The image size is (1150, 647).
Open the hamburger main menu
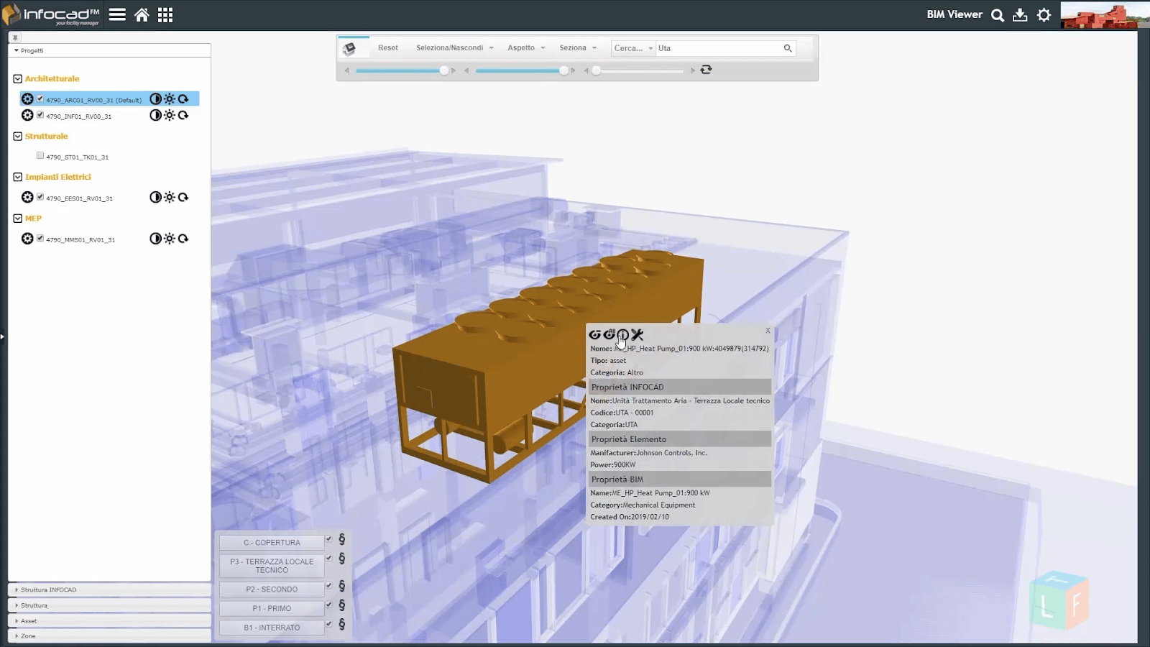[117, 15]
